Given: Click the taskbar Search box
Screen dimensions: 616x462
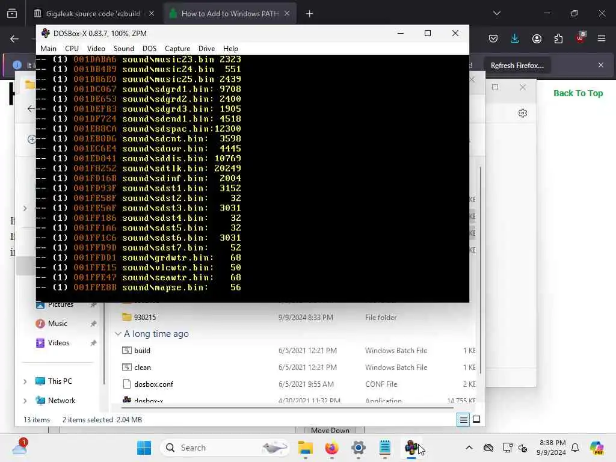Looking at the screenshot, I should (x=225, y=448).
